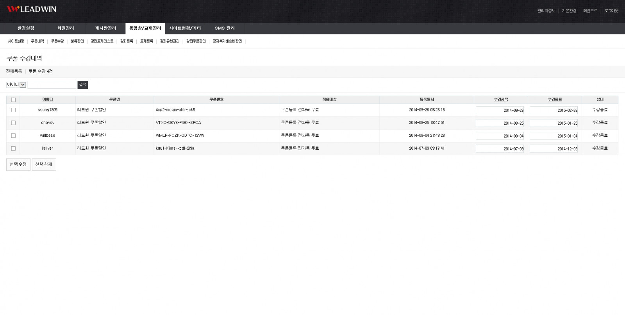
Task: Go to the 게시판관리 tab
Action: 105,28
